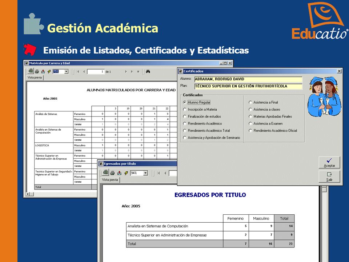Click Salir button in Certificados
Screen dimensions: 349x262
pos(329,176)
